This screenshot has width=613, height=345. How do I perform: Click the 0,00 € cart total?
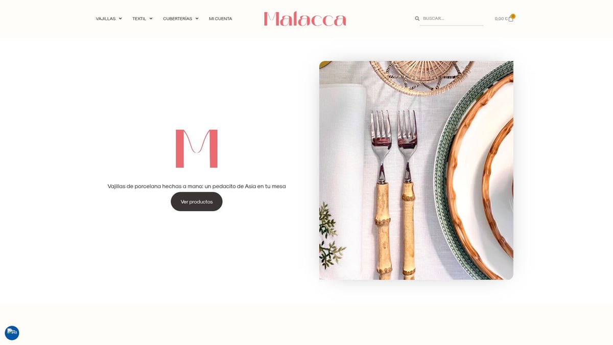click(501, 19)
